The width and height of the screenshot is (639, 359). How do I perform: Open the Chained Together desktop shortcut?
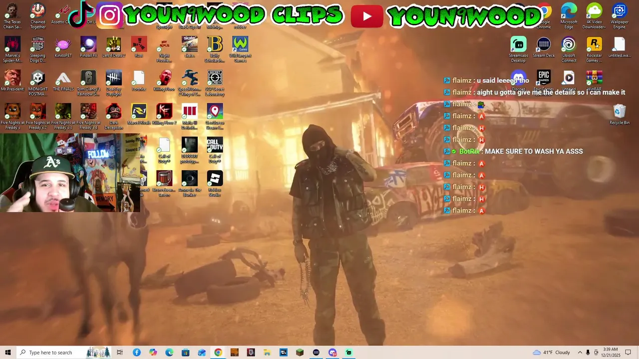tap(38, 16)
